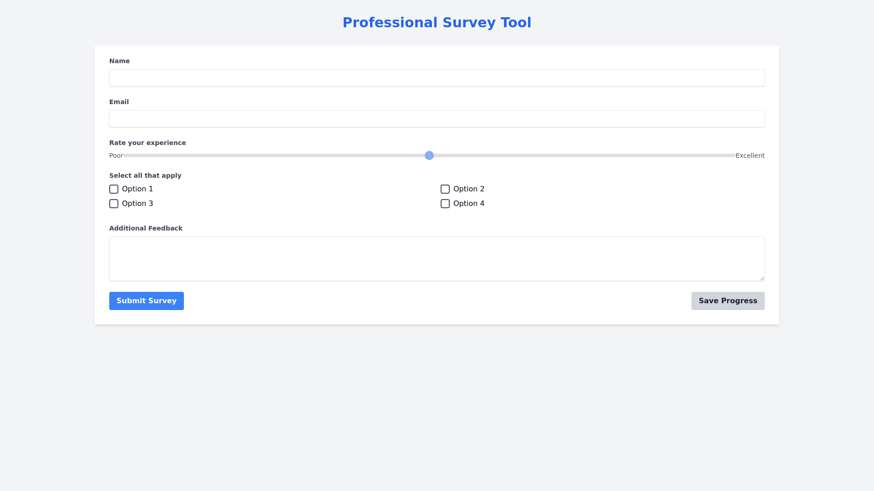Viewport: 874px width, 491px height.
Task: Click the Option 2 label text
Action: [468, 189]
